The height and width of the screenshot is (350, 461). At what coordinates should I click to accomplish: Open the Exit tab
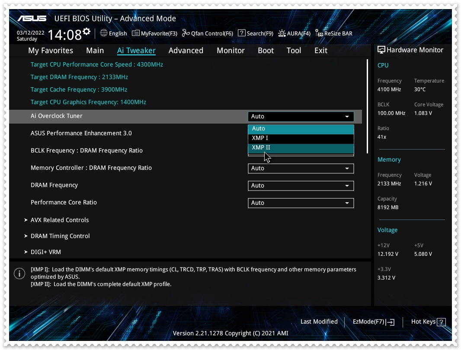[321, 51]
